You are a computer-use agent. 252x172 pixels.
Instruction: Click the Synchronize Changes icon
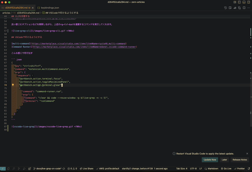point(64,168)
